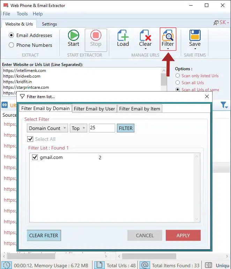Screen dimensions: 231x269
Task: Click the clock icon in status bar
Action: 7,265
